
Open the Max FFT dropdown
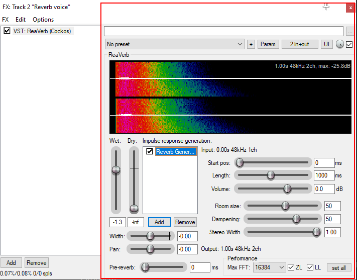pos(269,267)
